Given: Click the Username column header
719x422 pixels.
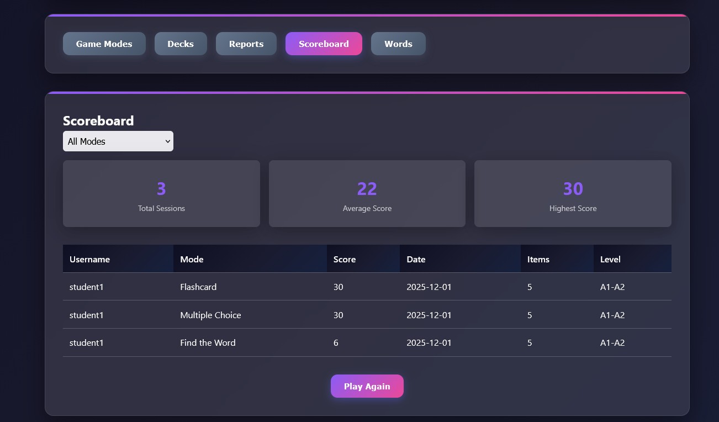Looking at the screenshot, I should click(x=89, y=259).
